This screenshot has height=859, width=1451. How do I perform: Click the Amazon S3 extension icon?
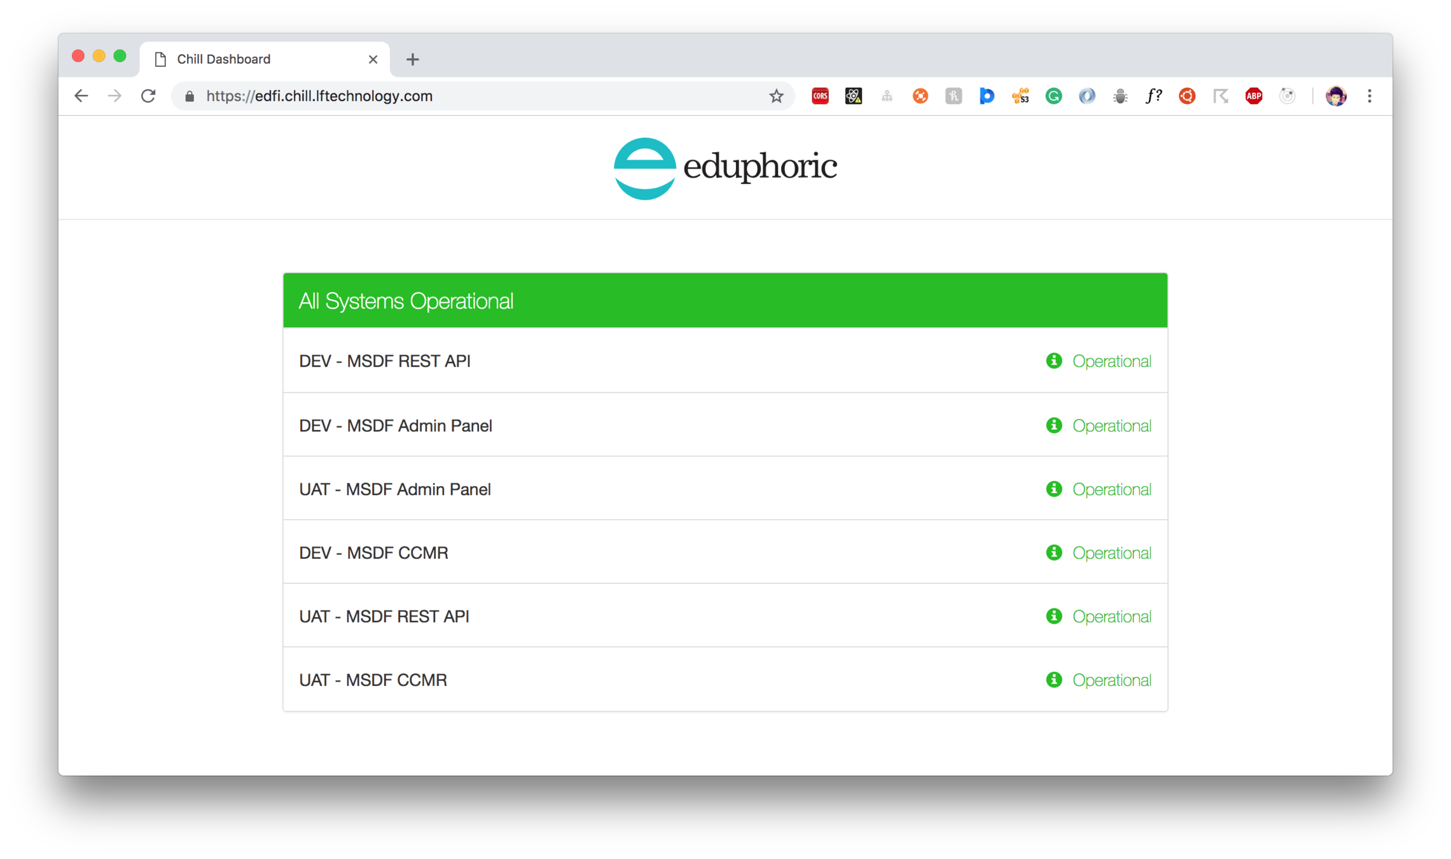[x=1020, y=96]
